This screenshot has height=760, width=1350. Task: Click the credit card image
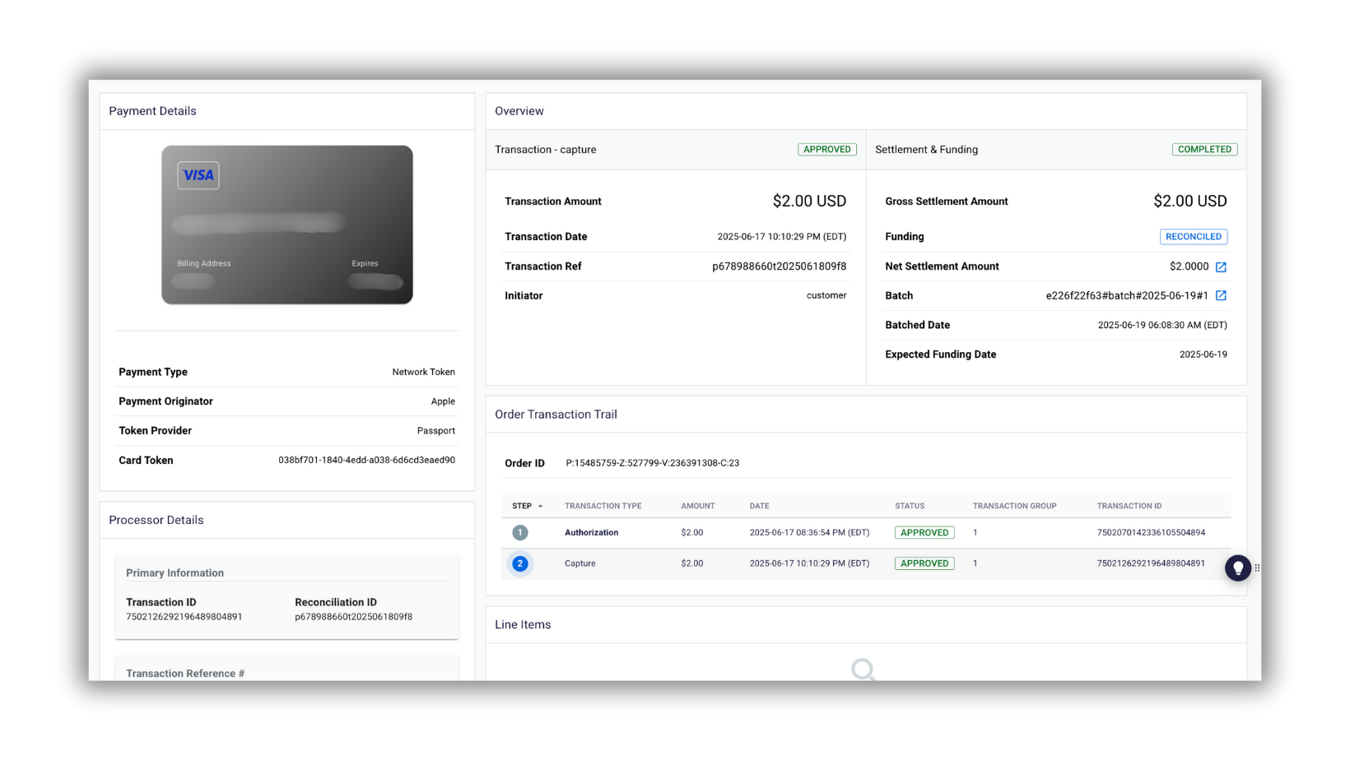(287, 225)
